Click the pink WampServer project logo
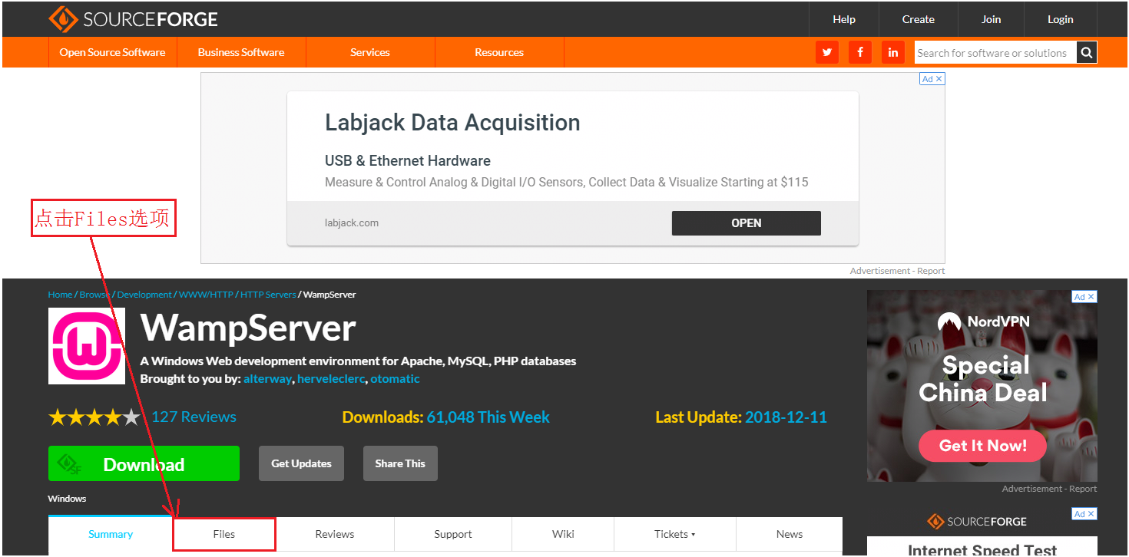1129x557 pixels. click(87, 346)
